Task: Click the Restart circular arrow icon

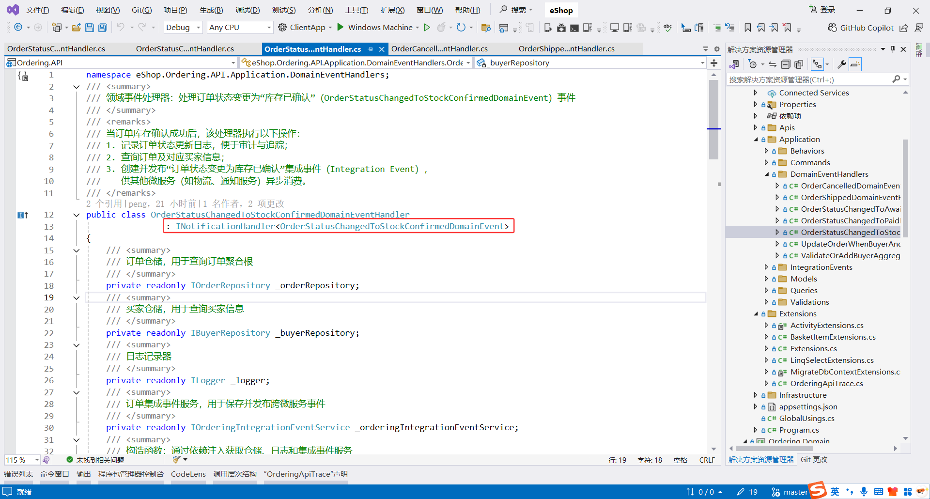Action: (461, 28)
